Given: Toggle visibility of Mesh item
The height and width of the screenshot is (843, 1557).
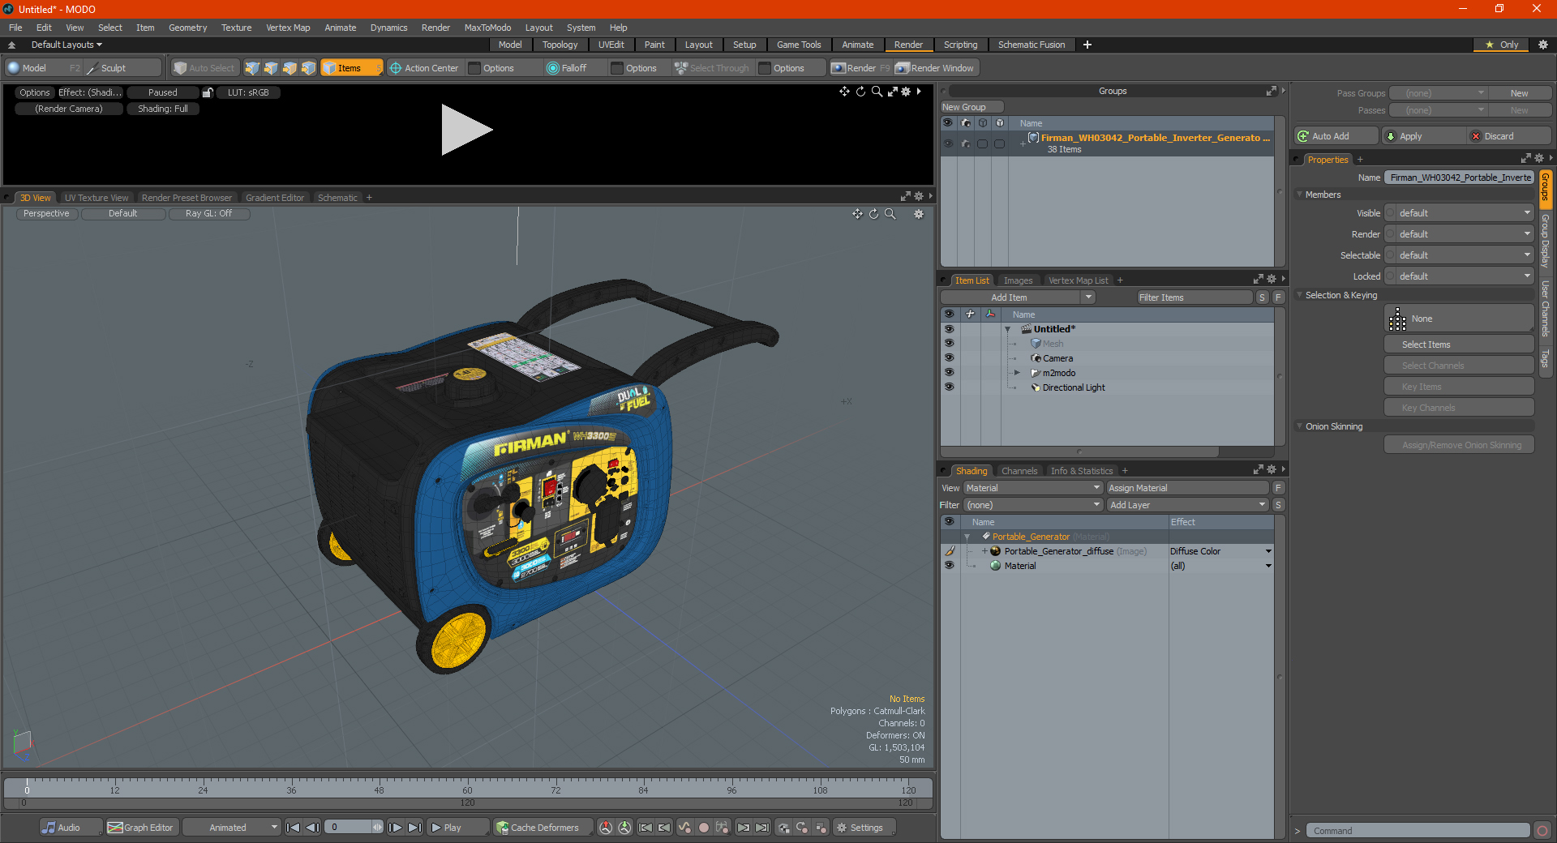Looking at the screenshot, I should (x=949, y=344).
